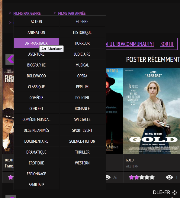Open the Spectacle category
Viewport: 180px width, 198px height.
coord(82,119)
